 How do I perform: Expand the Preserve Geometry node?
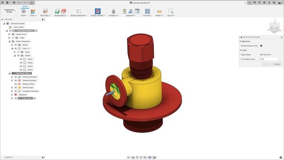(12, 77)
